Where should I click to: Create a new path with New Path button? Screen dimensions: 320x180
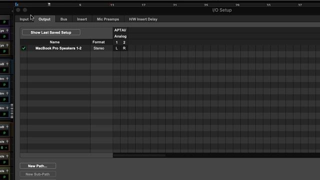[37, 166]
